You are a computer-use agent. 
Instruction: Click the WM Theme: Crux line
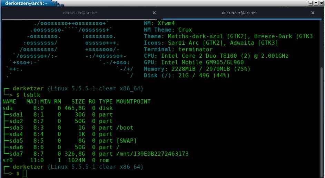coord(168,30)
